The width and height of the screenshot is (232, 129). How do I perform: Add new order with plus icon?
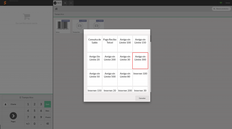coord(65,3)
